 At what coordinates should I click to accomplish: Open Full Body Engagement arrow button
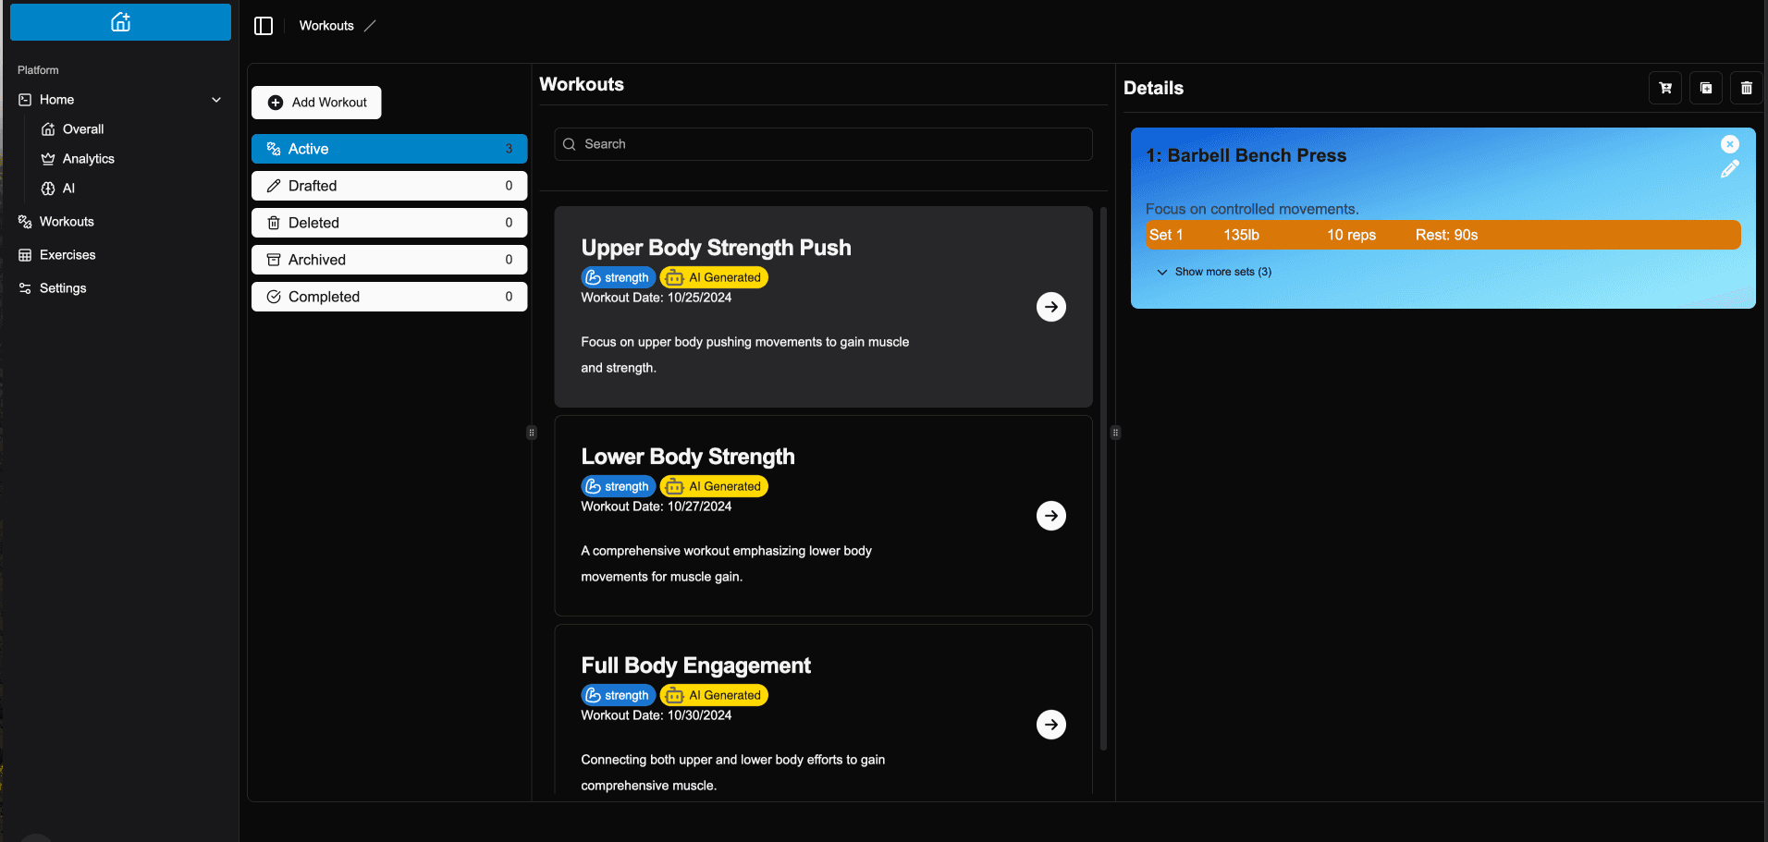click(1051, 725)
